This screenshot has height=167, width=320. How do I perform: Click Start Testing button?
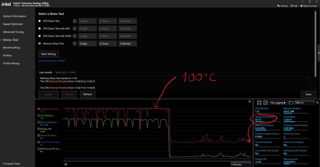click(x=48, y=54)
